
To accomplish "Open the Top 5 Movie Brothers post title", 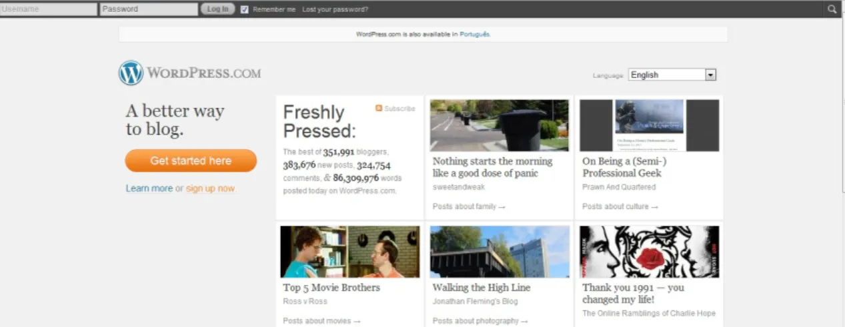I will 331,288.
